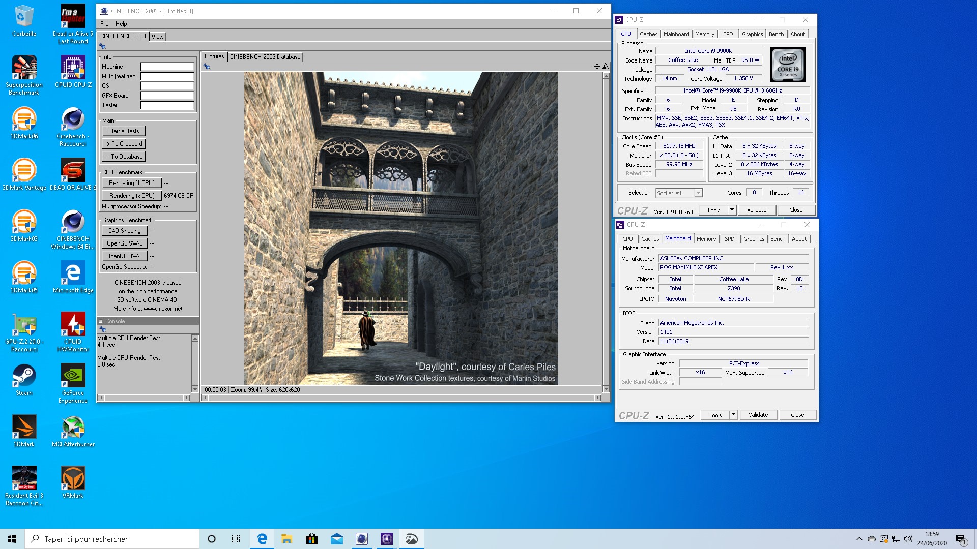Viewport: 977px width, 549px height.
Task: Open Caches tab in top CPU-Z window
Action: pos(648,34)
